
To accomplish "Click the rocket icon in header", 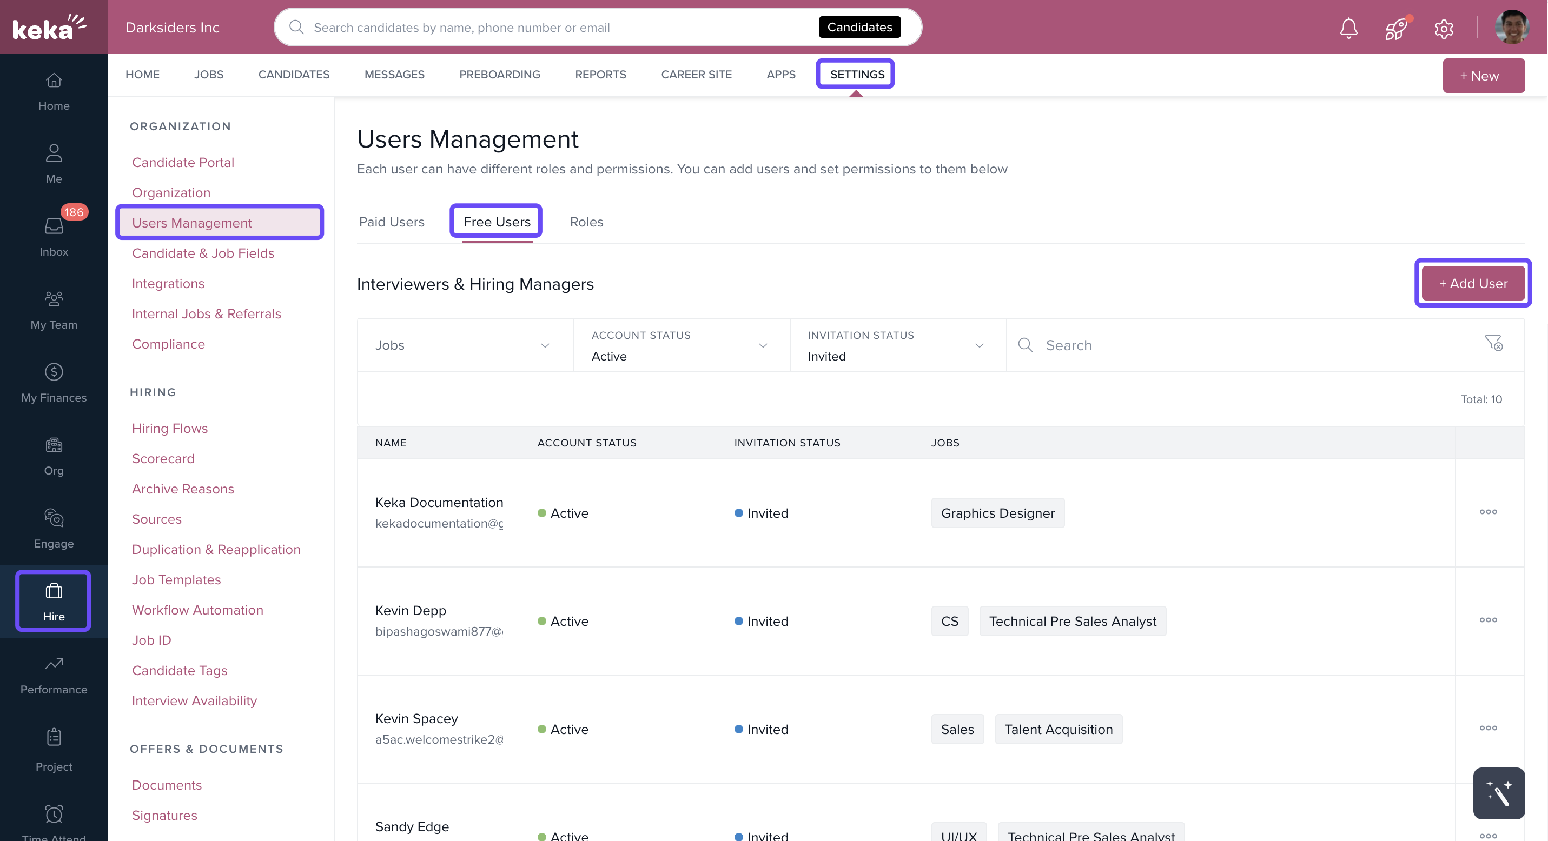I will tap(1395, 28).
